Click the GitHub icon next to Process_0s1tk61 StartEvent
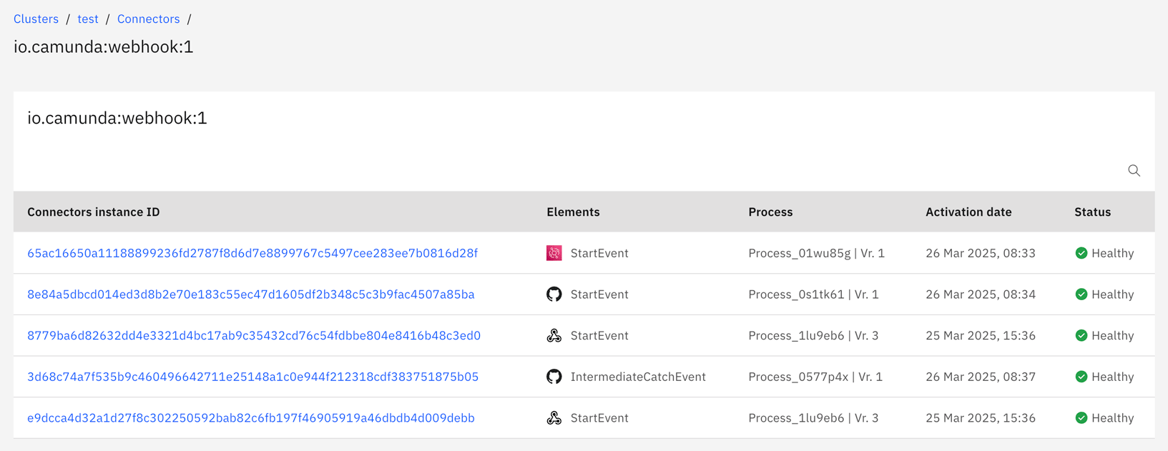 [x=554, y=294]
